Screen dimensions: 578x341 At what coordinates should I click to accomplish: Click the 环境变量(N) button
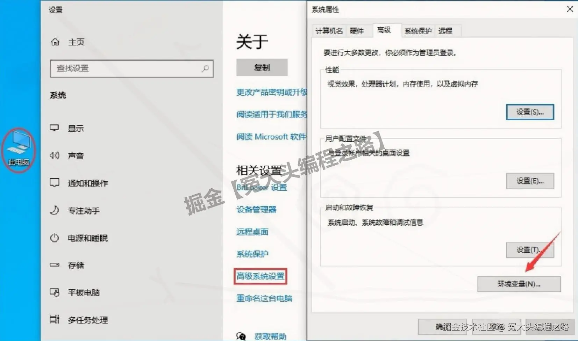(x=519, y=284)
